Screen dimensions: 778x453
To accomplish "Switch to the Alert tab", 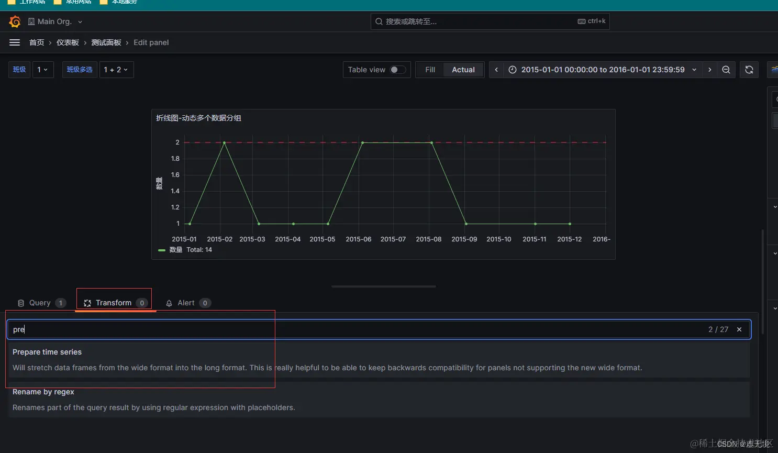I will coord(188,303).
